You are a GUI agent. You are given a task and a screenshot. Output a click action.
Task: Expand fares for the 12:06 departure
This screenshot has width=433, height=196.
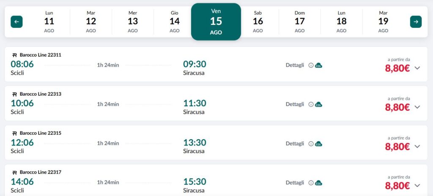coord(417,146)
